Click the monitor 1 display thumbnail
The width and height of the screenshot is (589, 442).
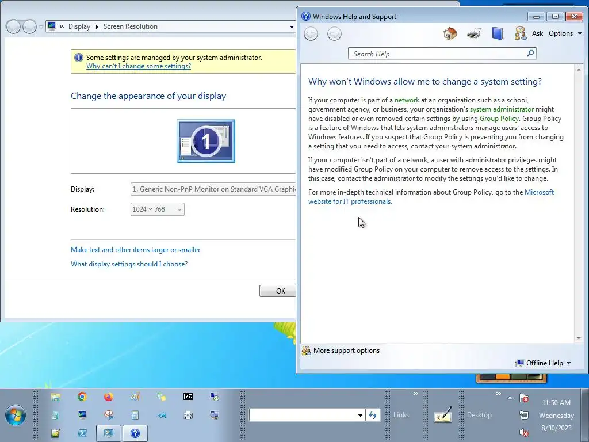point(206,141)
